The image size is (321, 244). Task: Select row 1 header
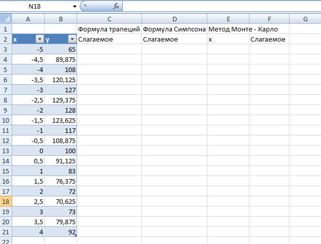click(x=6, y=29)
